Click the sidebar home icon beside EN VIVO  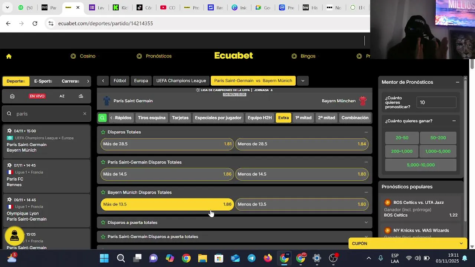pos(12,96)
